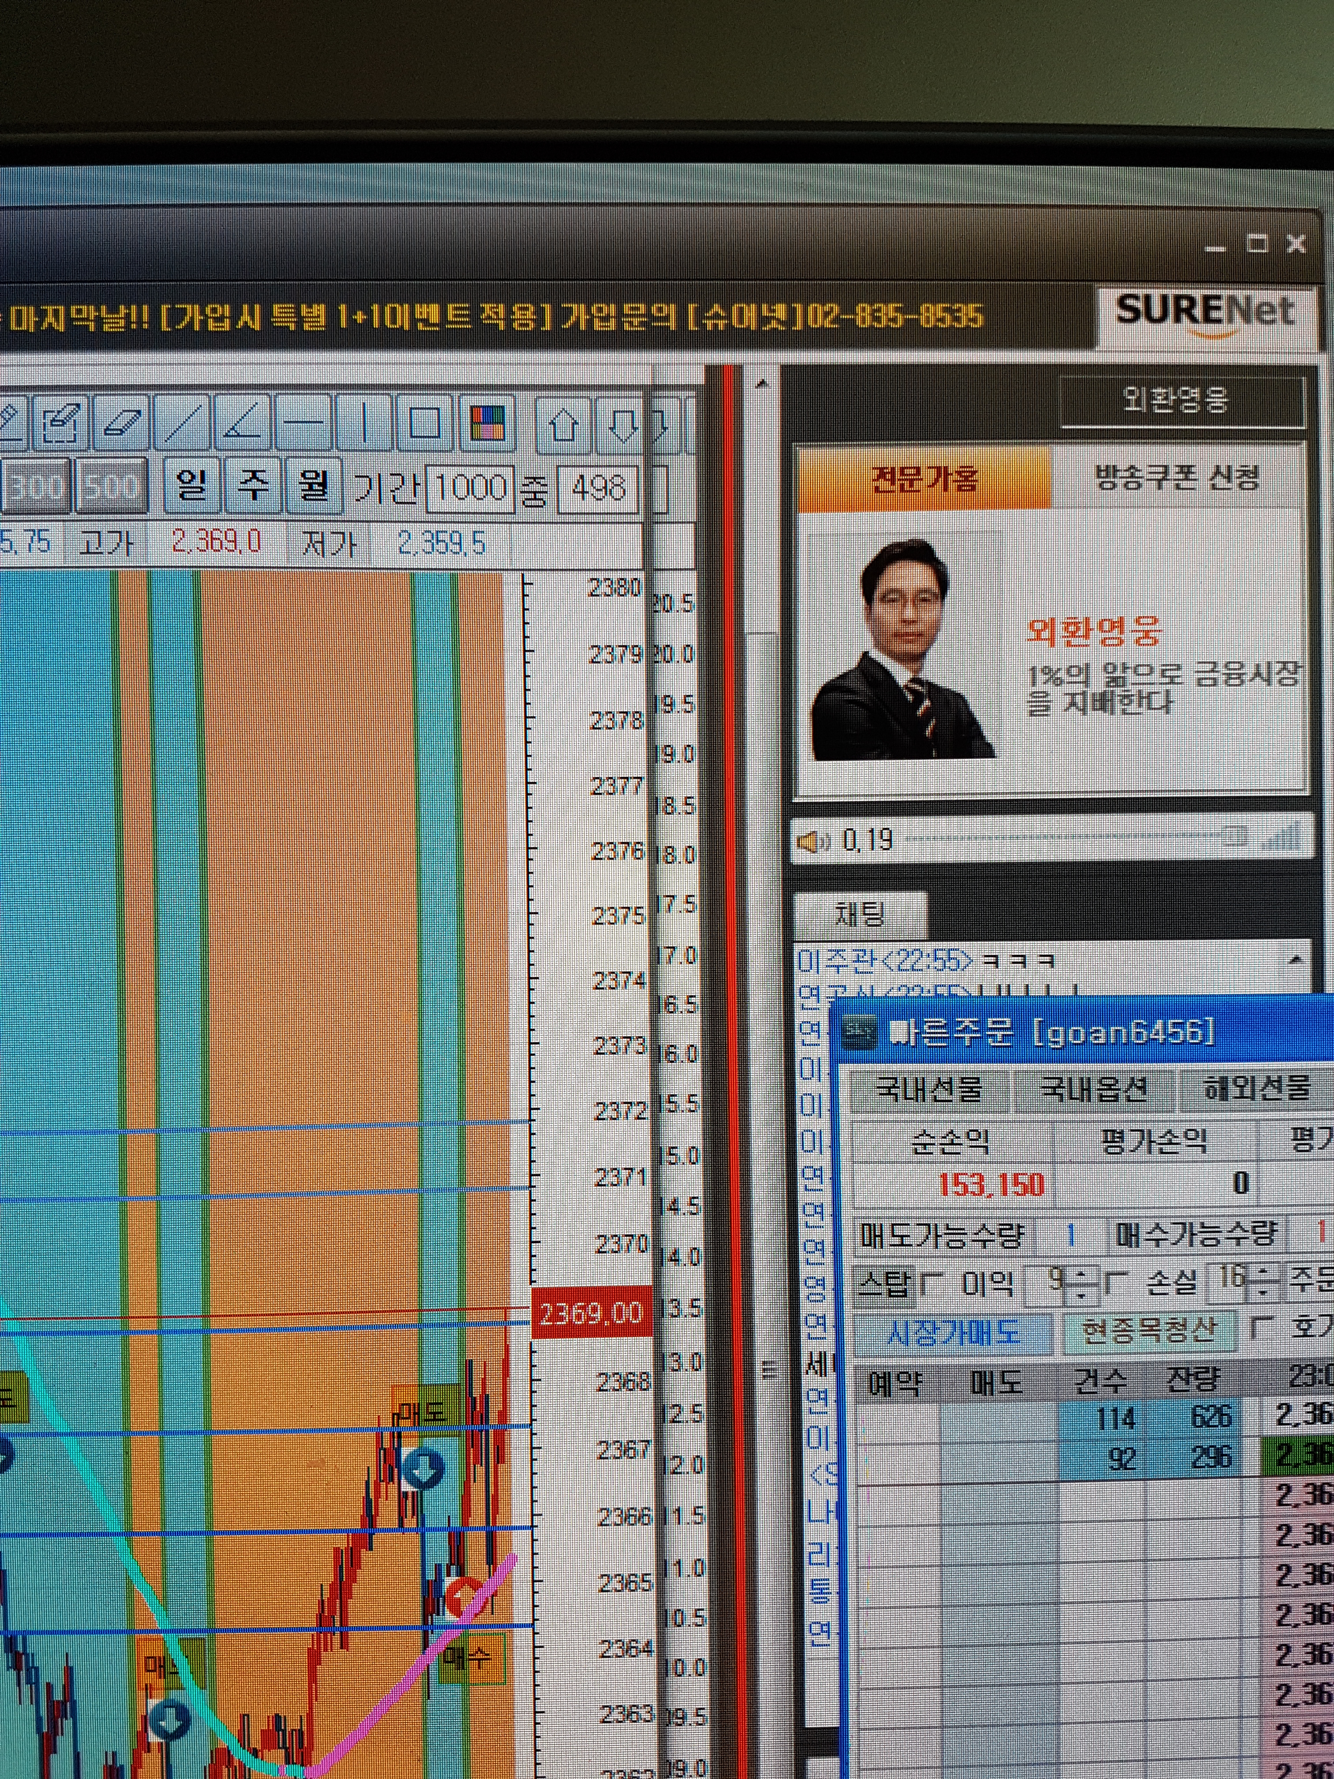This screenshot has width=1334, height=1779.
Task: Click the expert photo thumbnail
Action: click(x=905, y=648)
